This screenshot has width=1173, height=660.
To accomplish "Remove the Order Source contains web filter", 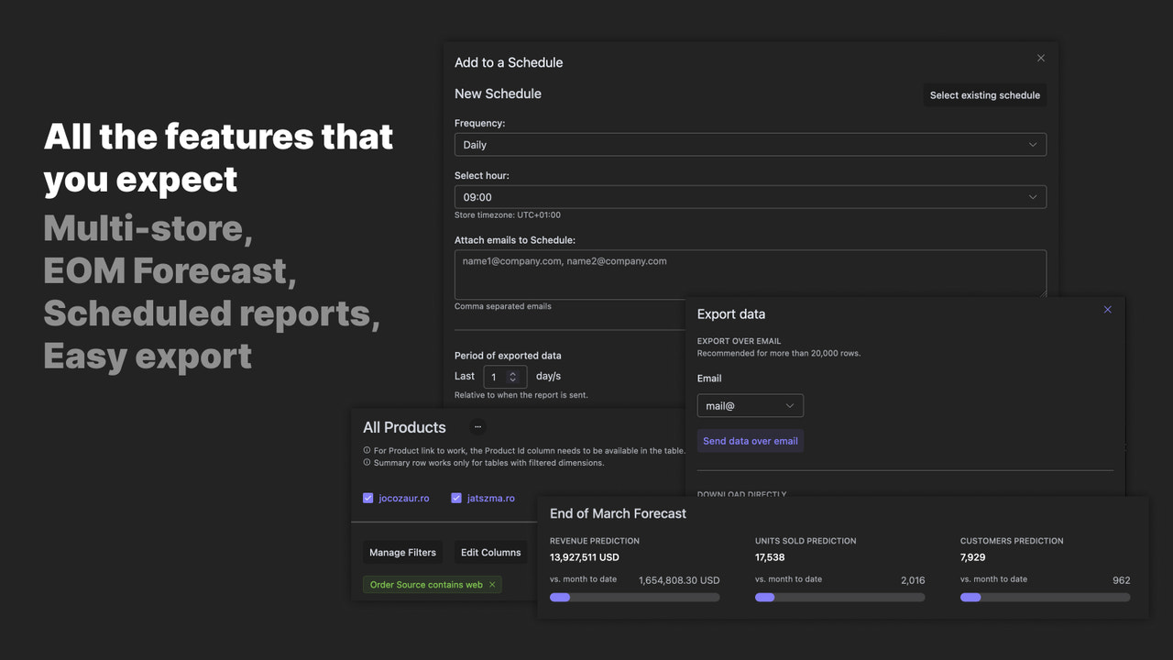I will point(492,584).
